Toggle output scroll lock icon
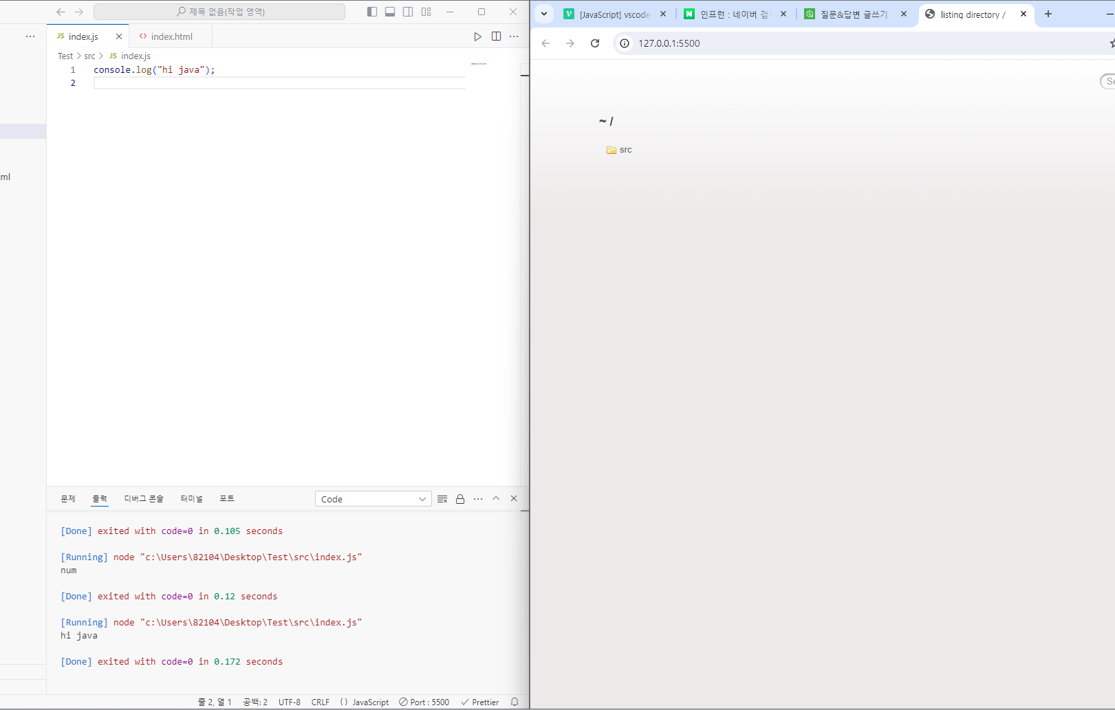The image size is (1115, 710). tap(460, 499)
